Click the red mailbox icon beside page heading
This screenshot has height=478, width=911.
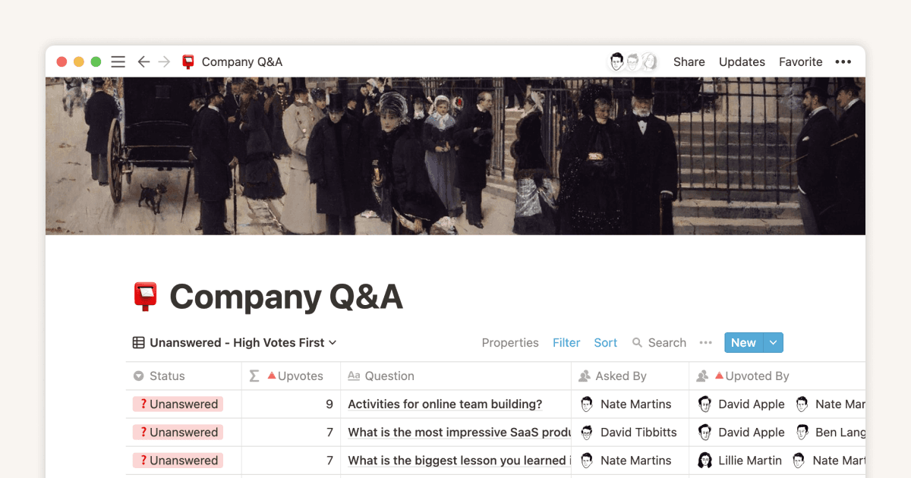[145, 297]
